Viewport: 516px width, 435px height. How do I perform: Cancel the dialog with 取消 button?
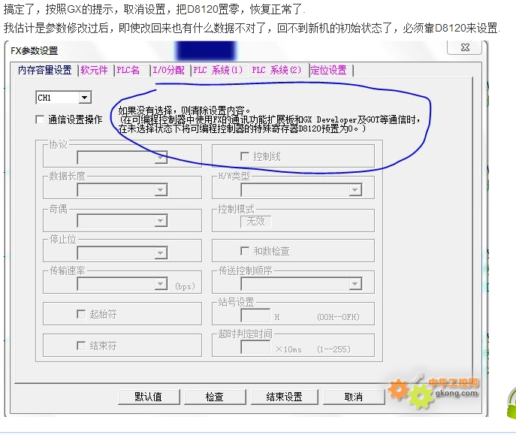coord(354,397)
